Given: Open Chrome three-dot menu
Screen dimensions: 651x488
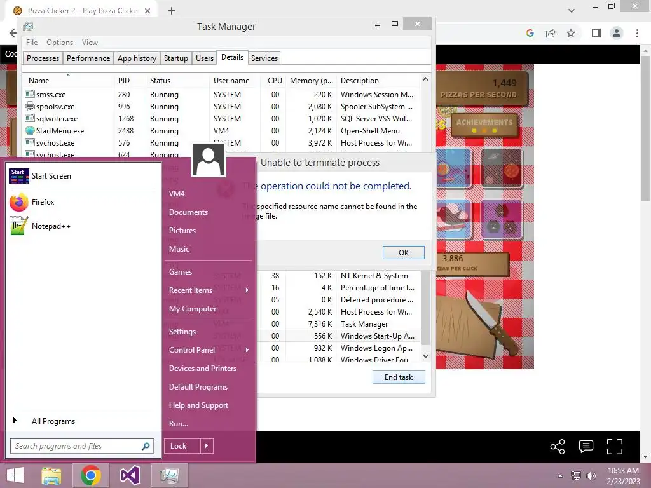Looking at the screenshot, I should coord(637,33).
